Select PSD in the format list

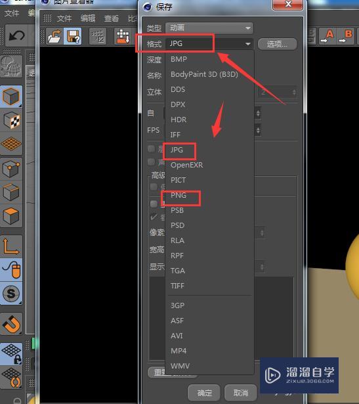pos(177,225)
